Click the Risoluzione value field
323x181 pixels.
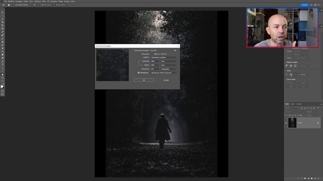pos(155,69)
